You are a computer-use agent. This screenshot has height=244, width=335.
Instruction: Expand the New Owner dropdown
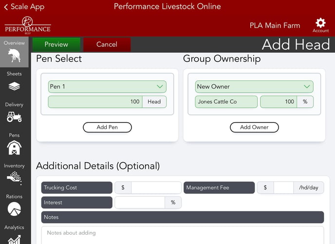(254, 87)
